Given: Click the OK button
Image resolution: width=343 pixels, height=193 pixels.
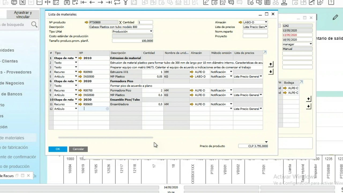Looking at the screenshot, I should tap(58, 149).
